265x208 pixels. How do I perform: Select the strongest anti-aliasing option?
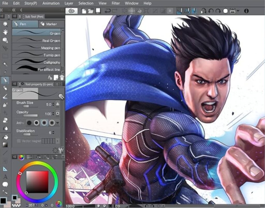(x=52, y=123)
